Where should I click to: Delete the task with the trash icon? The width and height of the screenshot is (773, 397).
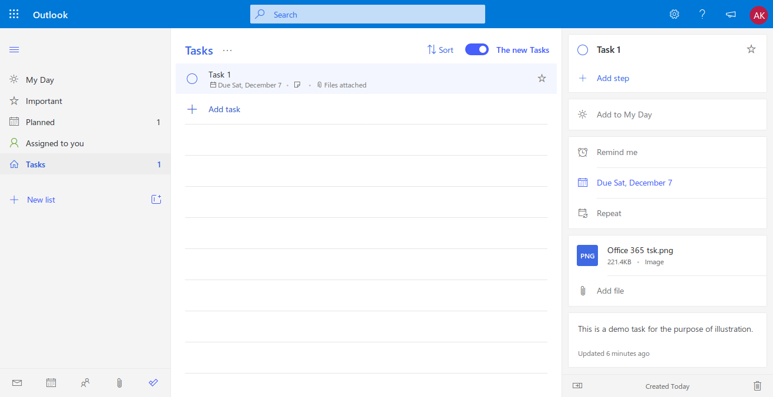point(757,386)
